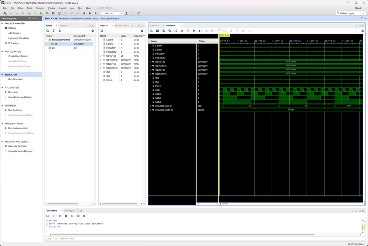Pause Tcl Console output
This screenshot has height=246, width=368.
coord(66,216)
